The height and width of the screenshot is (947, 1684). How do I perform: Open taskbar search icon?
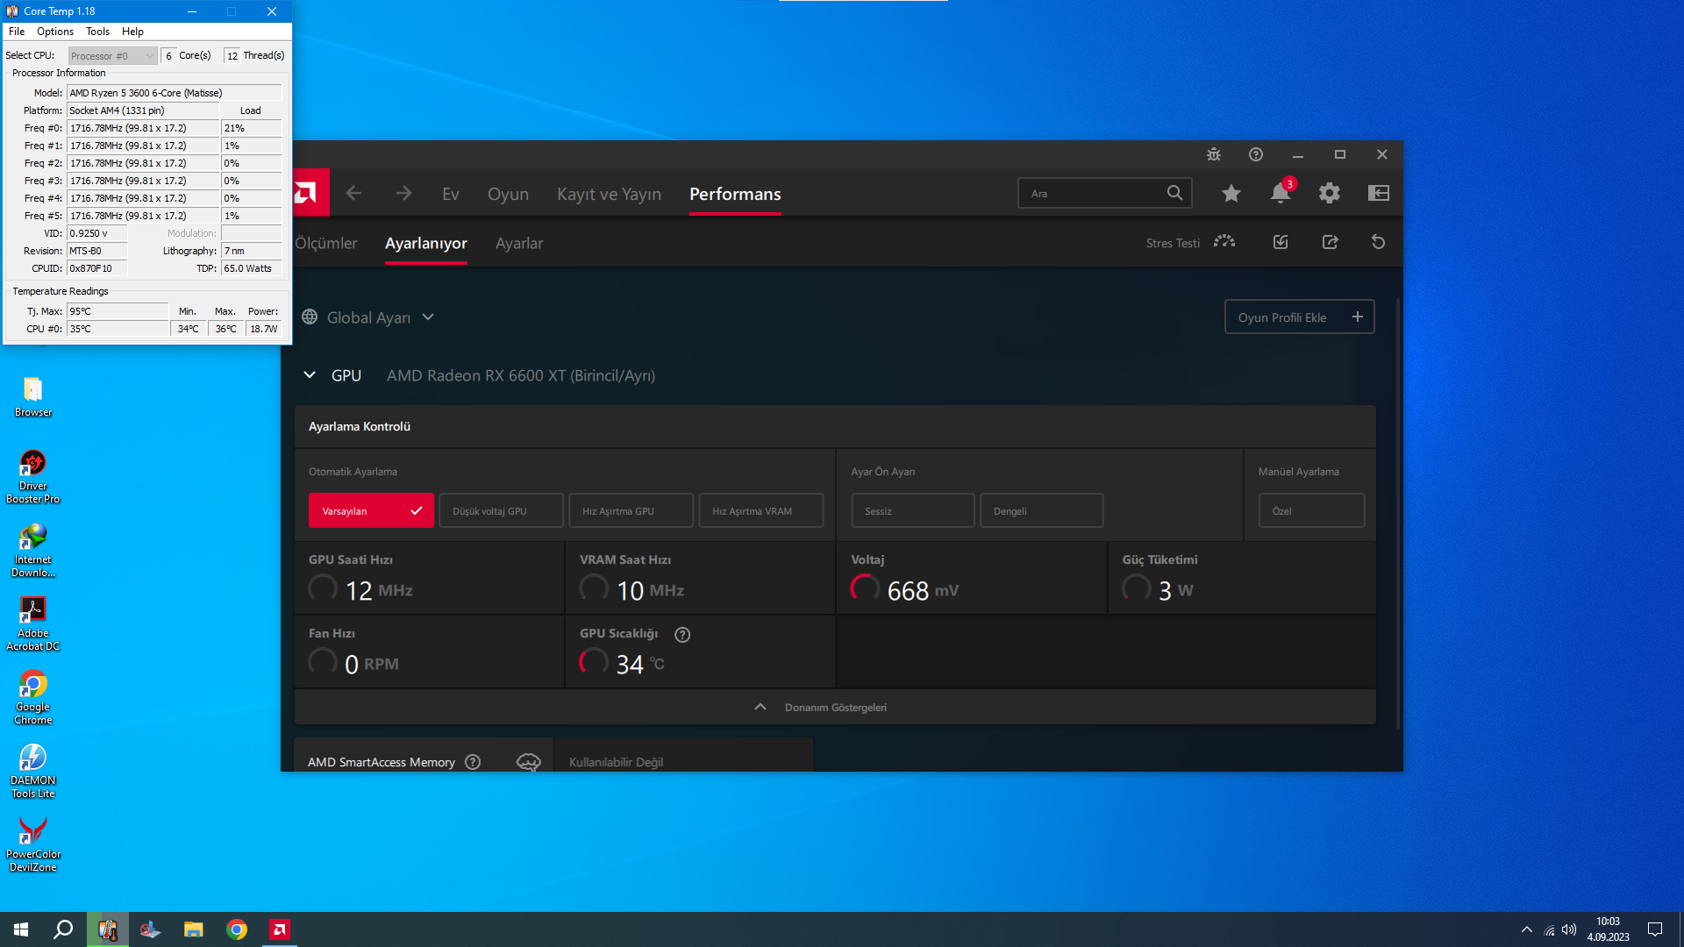63,929
